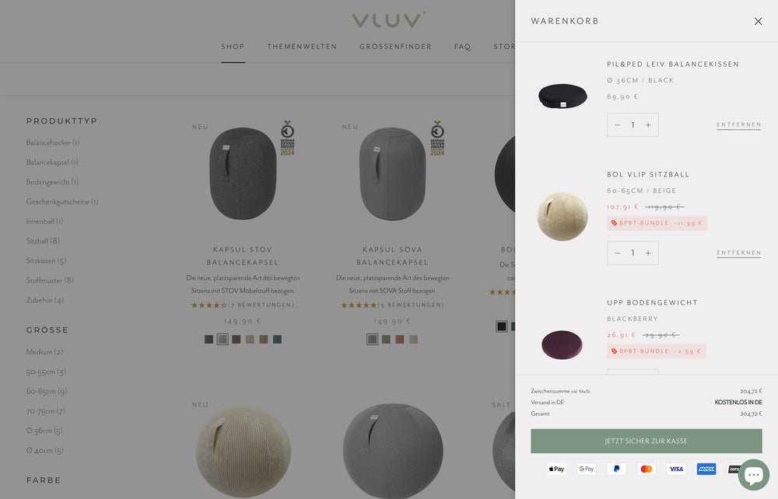This screenshot has height=499, width=778.
Task: Open the Grössenfinder menu item
Action: pyautogui.click(x=395, y=47)
